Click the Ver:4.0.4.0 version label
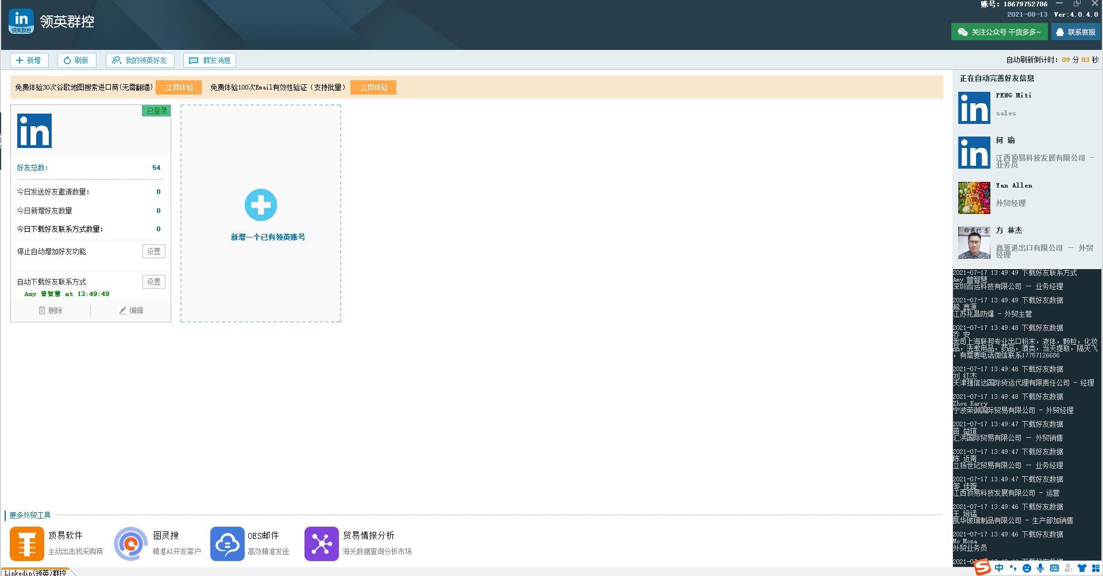Image resolution: width=1103 pixels, height=576 pixels. pos(1076,14)
